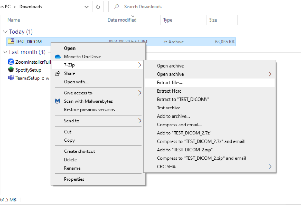The image size is (301, 205).
Task: Sort files by Name column header
Action: pos(14,20)
